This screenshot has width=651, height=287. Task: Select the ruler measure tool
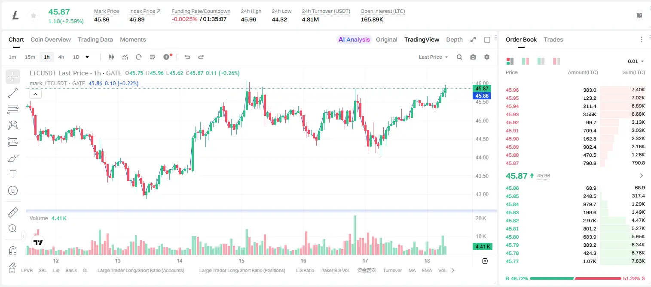(x=13, y=212)
